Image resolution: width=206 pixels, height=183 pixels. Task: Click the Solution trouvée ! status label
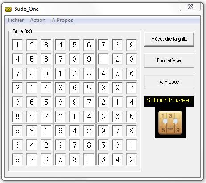pyautogui.click(x=169, y=100)
